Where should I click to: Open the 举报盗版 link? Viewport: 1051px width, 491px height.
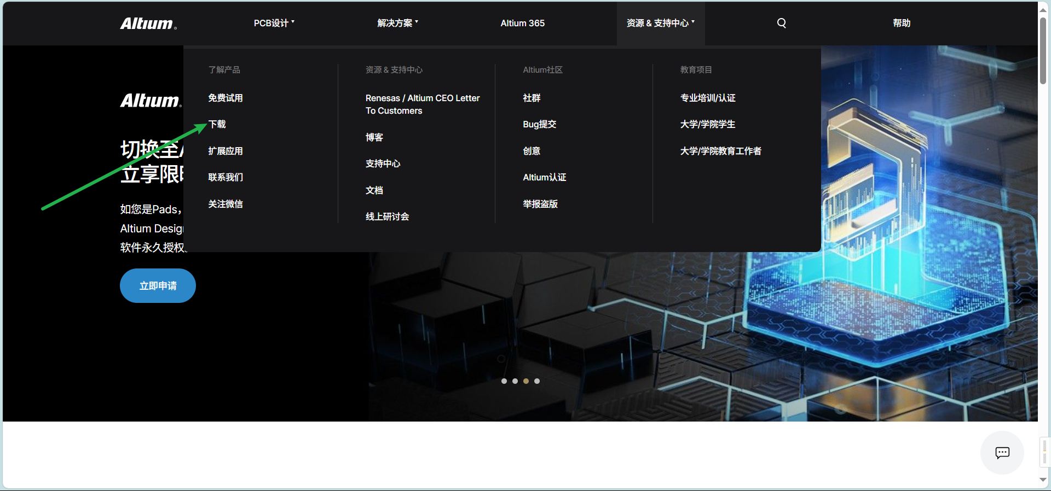pos(540,204)
